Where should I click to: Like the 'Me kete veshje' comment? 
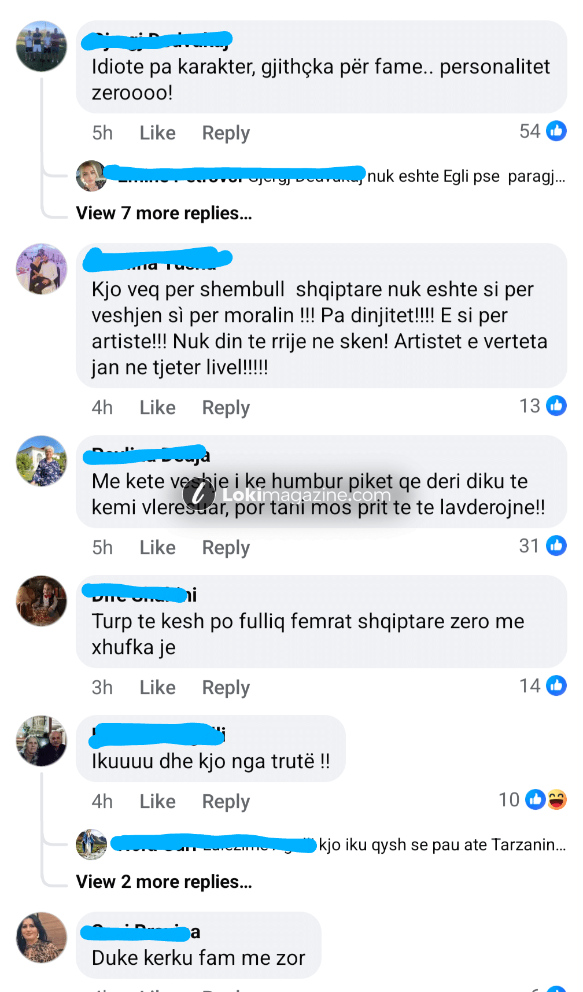(x=157, y=548)
